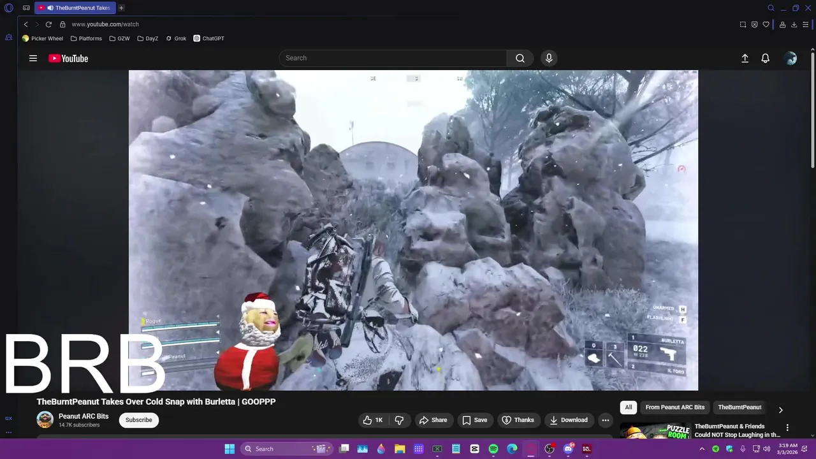Mute the tab using its speaker icon
The width and height of the screenshot is (816, 459).
click(50, 8)
